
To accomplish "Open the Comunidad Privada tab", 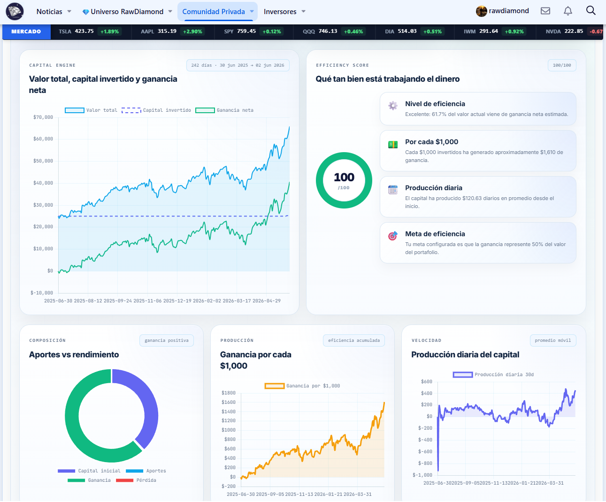I will (x=218, y=11).
